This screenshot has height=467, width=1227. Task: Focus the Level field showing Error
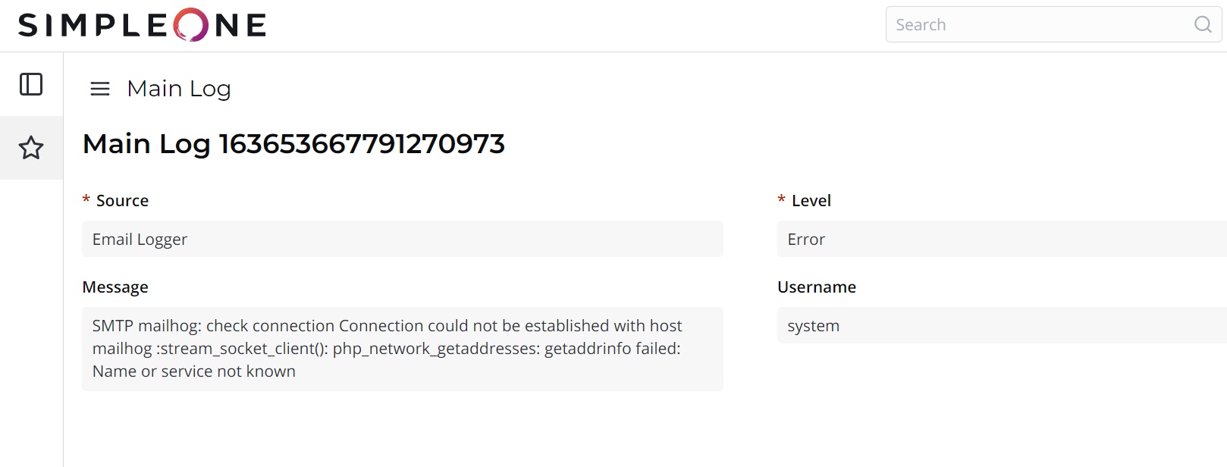[1001, 240]
